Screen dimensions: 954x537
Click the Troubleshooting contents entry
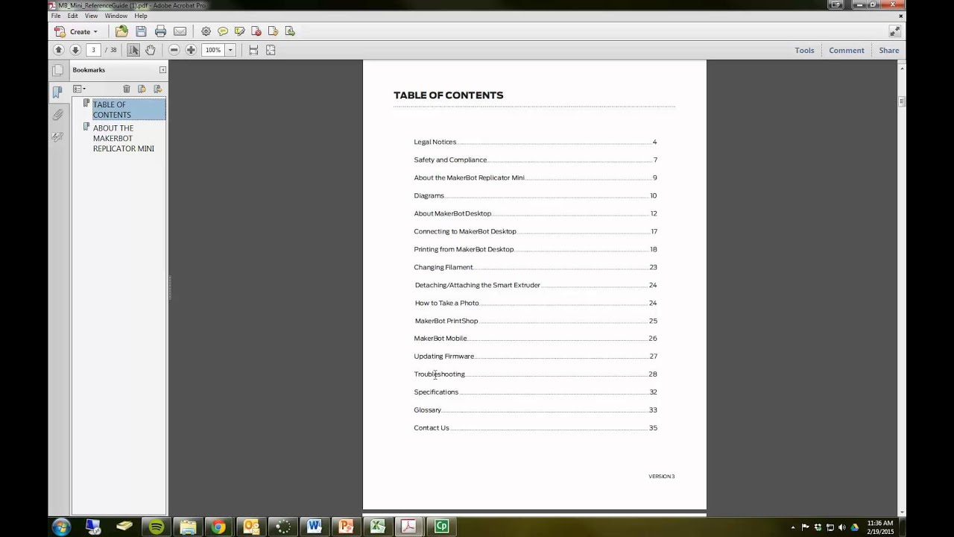click(439, 374)
